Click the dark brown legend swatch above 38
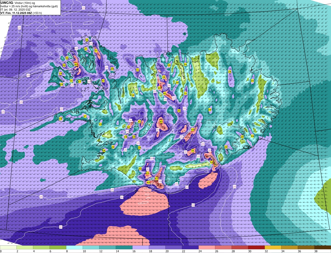 pyautogui.click(x=323, y=247)
